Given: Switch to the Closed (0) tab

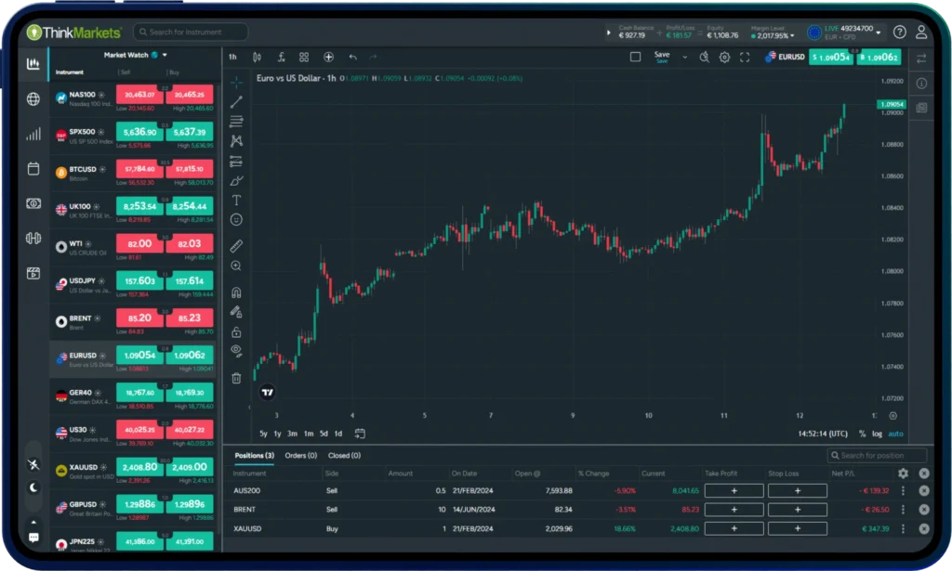Looking at the screenshot, I should click(344, 456).
